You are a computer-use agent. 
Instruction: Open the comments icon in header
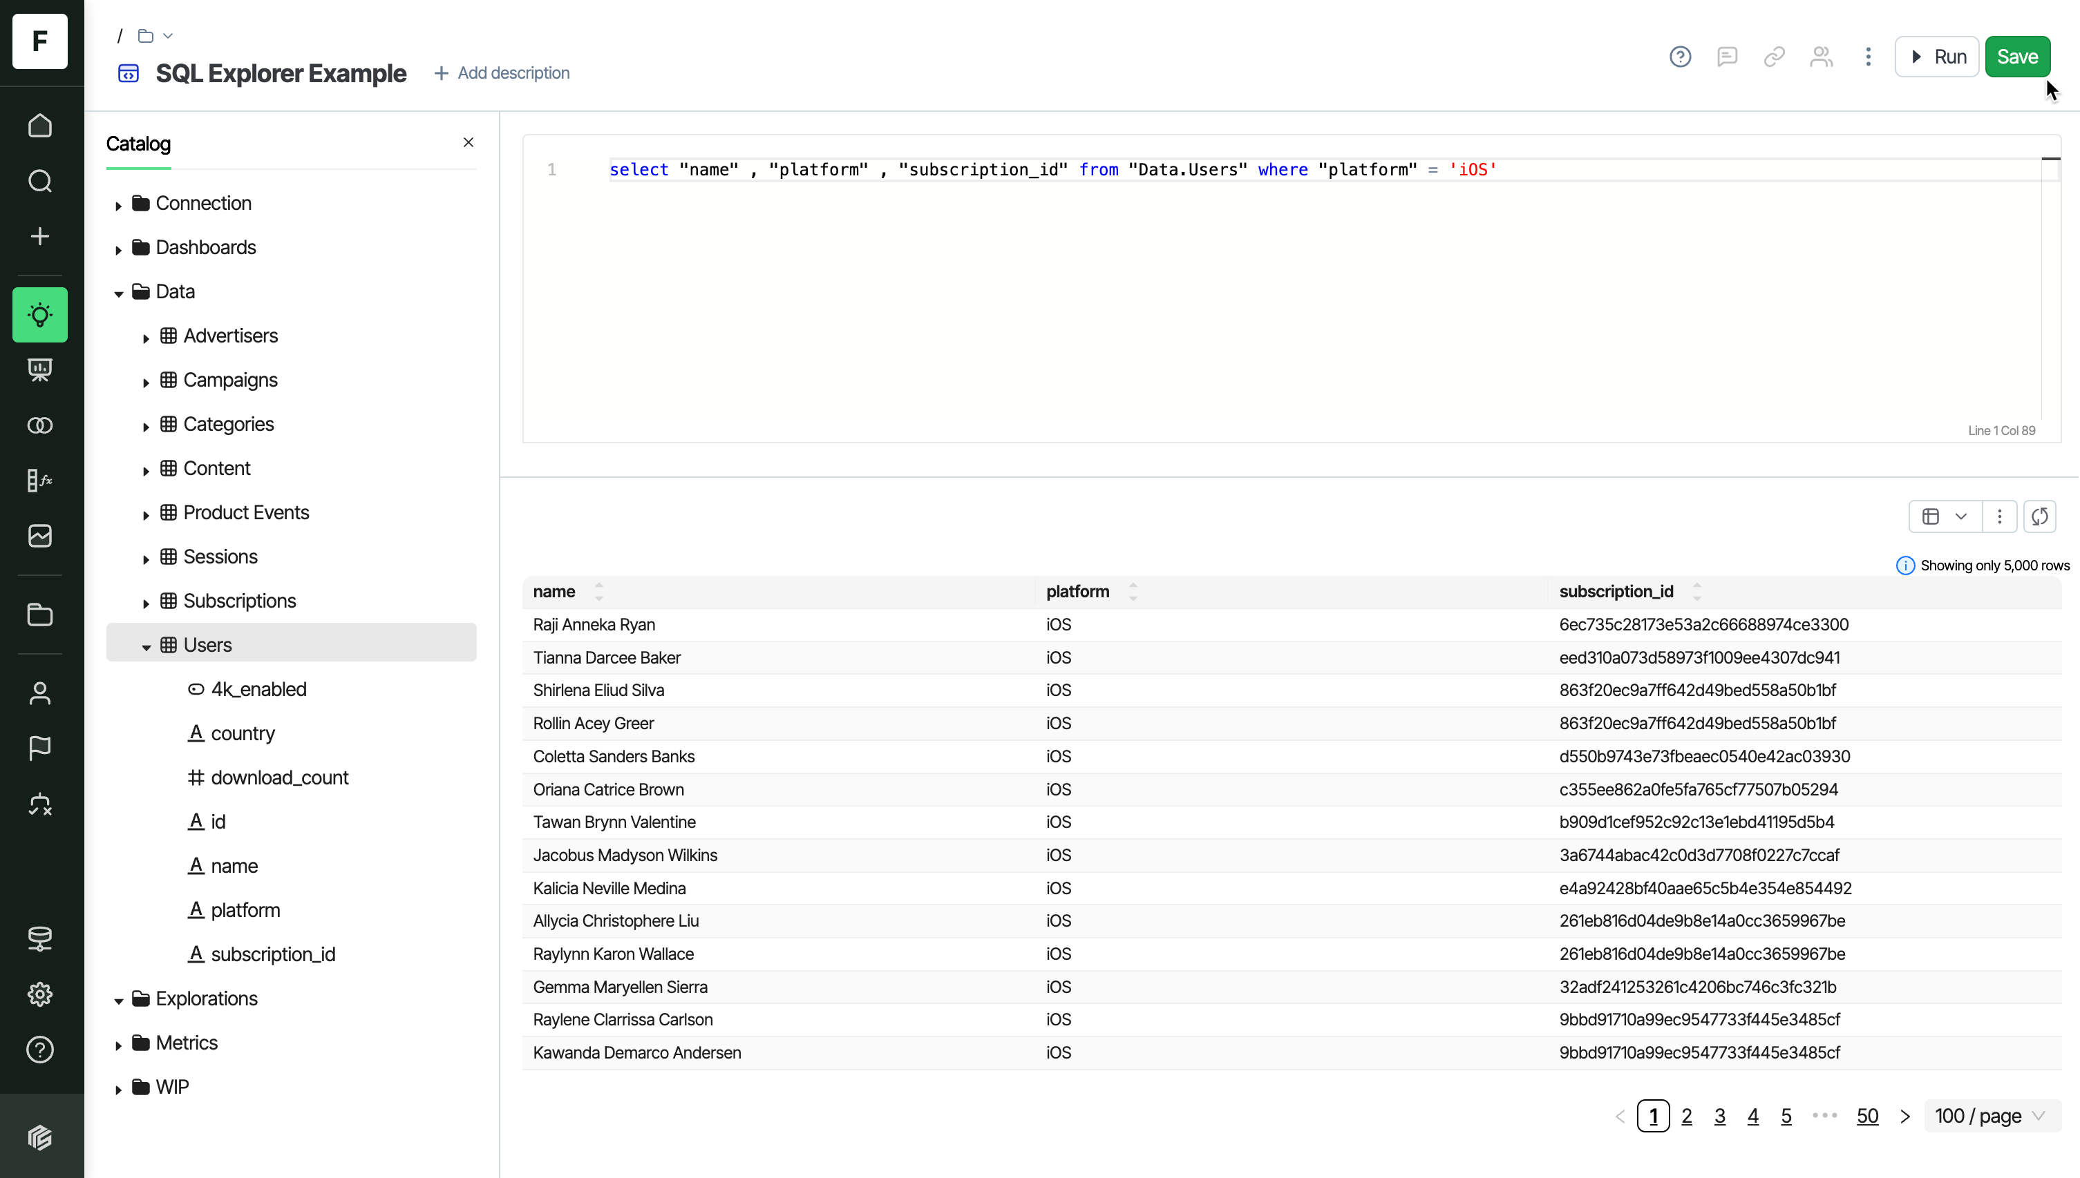1727,57
